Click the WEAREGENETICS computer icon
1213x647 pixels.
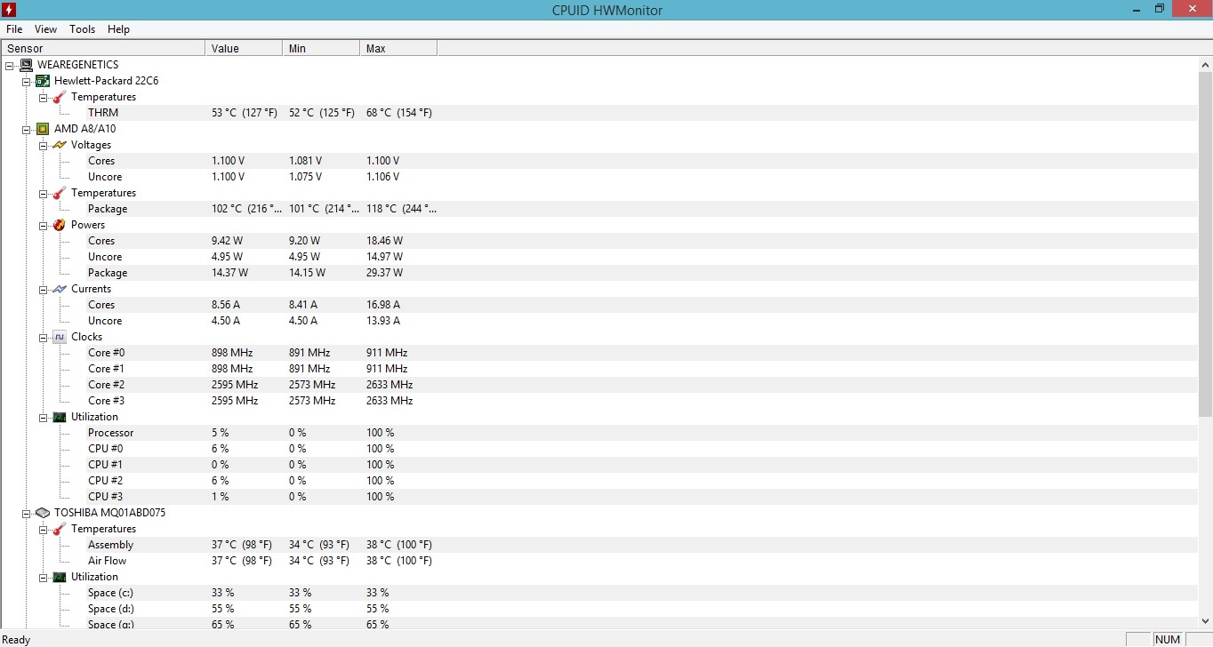tap(26, 65)
